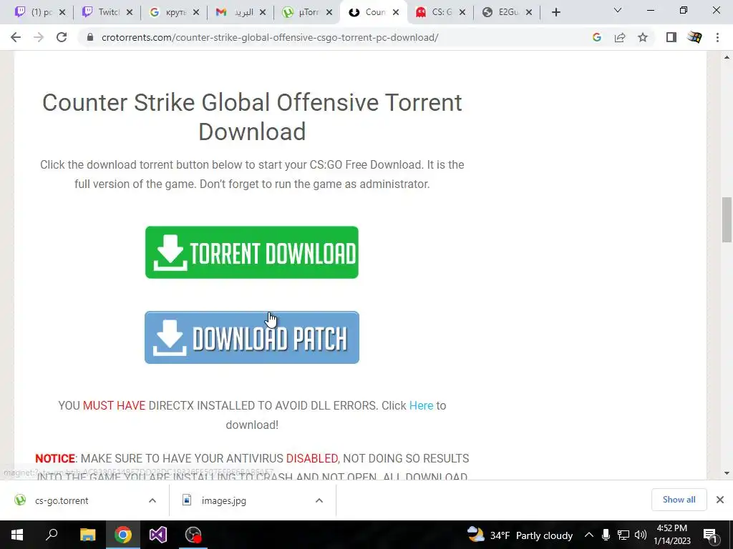Click the blue Download Patch button
Image resolution: width=733 pixels, height=549 pixels.
252,337
